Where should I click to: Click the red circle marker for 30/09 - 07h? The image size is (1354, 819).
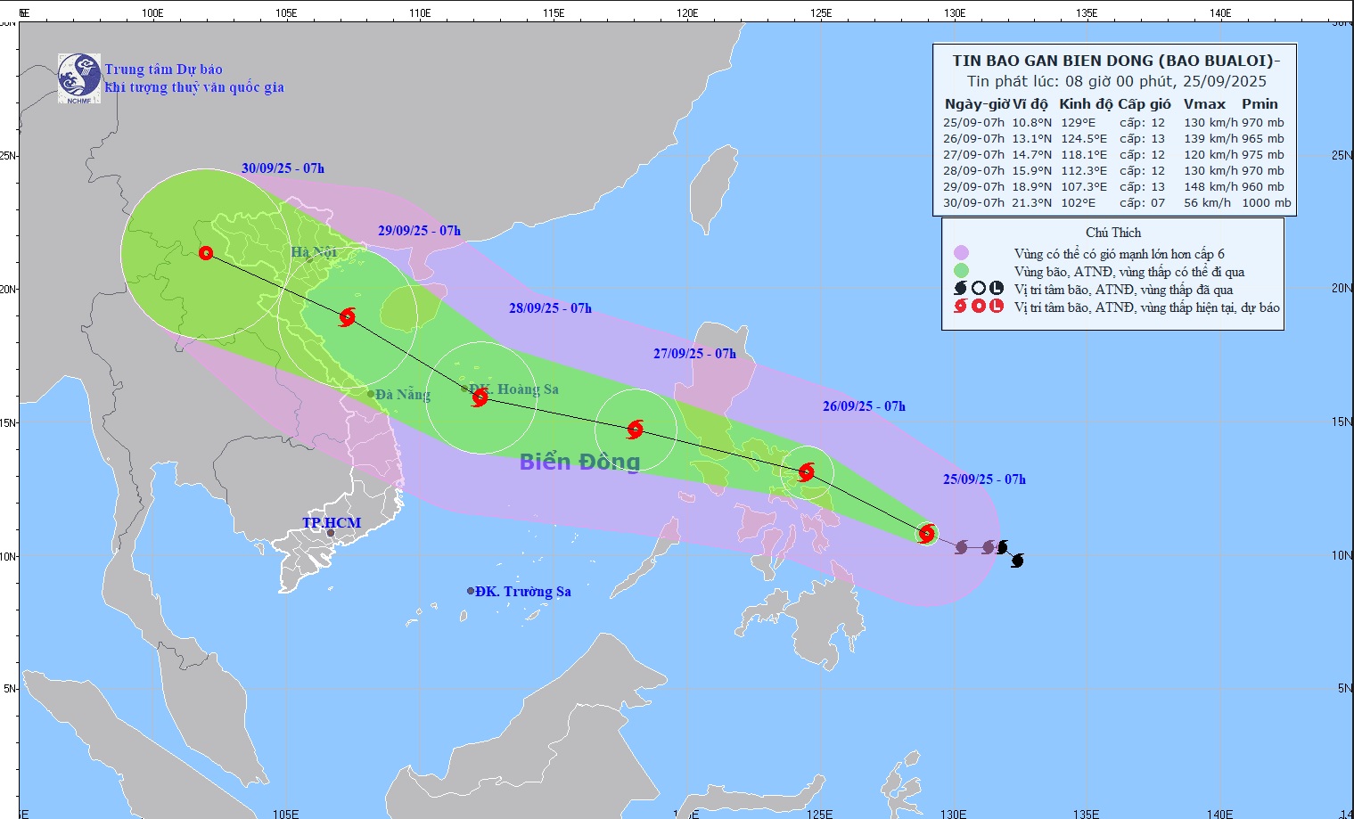(206, 253)
